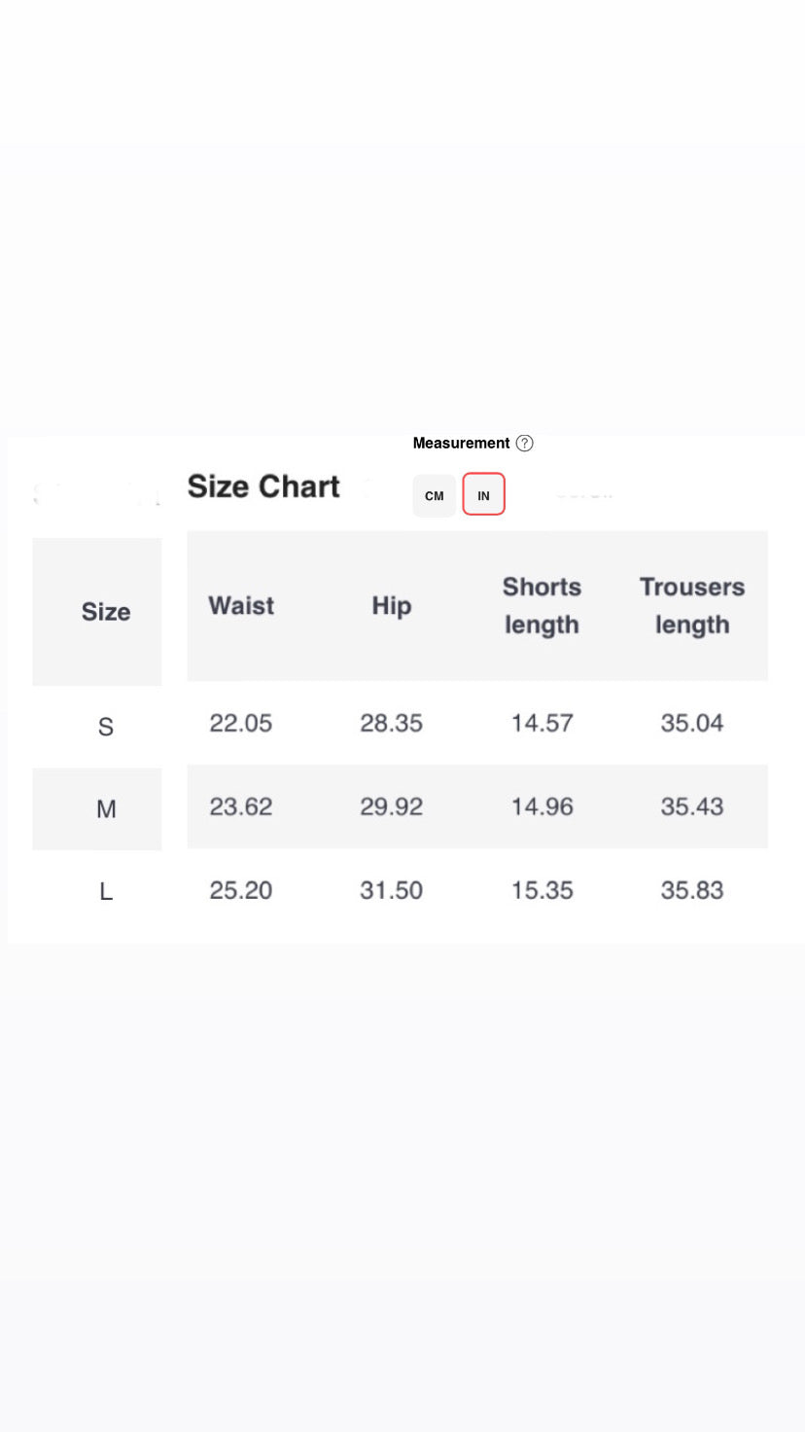Screen dimensions: 805x1432
Task: Switch measurement units to CM
Action: [x=434, y=495]
